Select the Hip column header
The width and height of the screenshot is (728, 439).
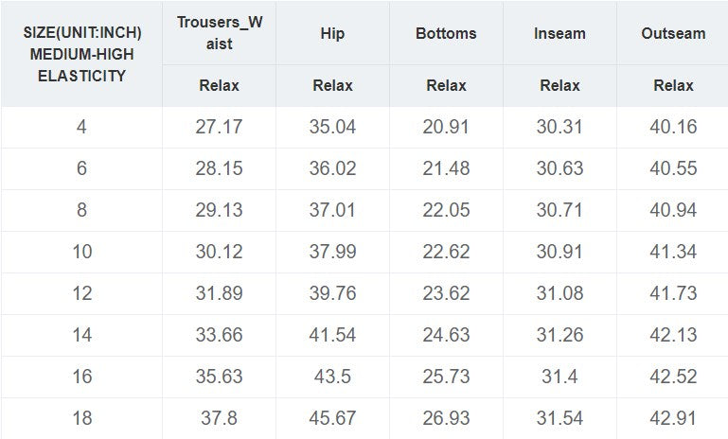point(332,33)
